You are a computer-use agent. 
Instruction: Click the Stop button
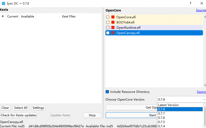[x=92, y=115]
